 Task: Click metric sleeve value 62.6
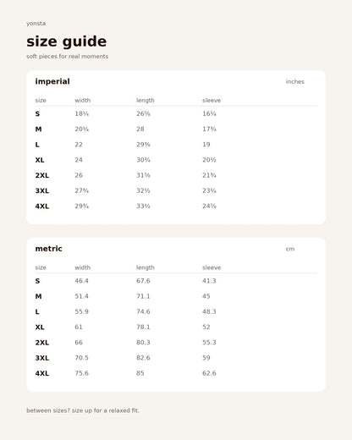pos(209,373)
